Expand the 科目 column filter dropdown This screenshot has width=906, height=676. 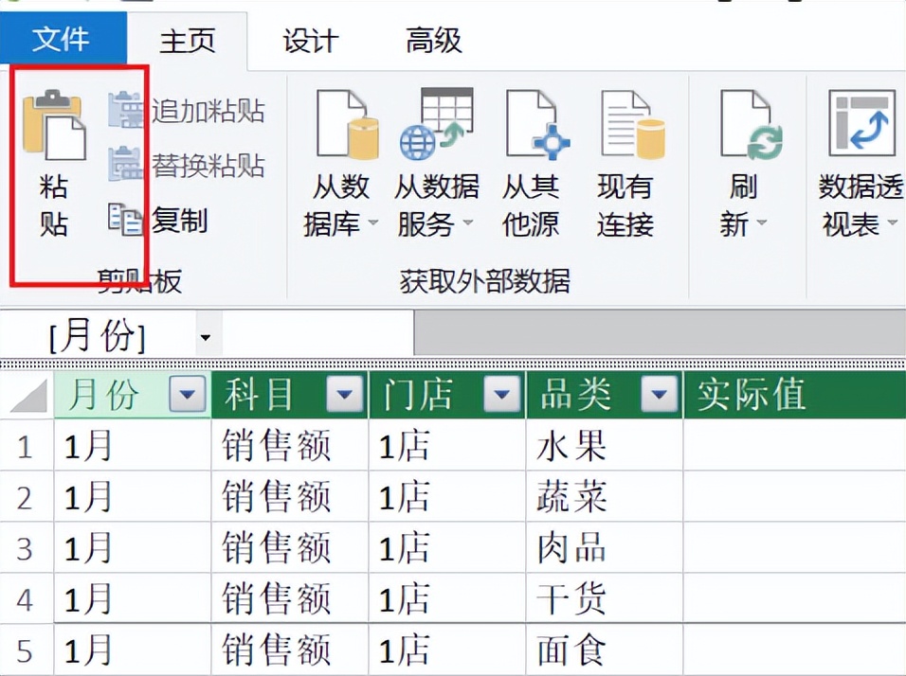point(345,394)
